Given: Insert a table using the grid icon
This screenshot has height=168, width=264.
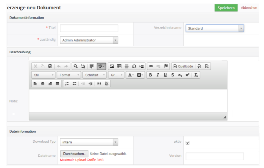Looking at the screenshot, I should 119,66.
